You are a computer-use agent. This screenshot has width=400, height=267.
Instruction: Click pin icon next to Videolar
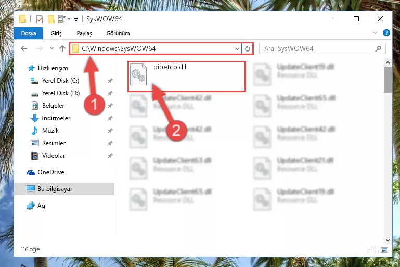click(110, 156)
